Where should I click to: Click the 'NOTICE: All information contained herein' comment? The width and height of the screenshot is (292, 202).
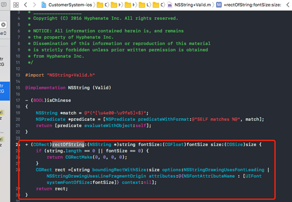(109, 31)
